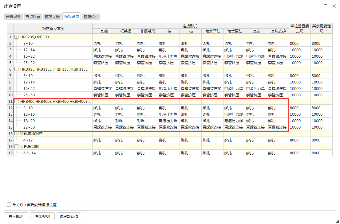Image resolution: width=340 pixels, height=224 pixels.
Task: Open the 节点设置 tab
Action: pos(33,17)
